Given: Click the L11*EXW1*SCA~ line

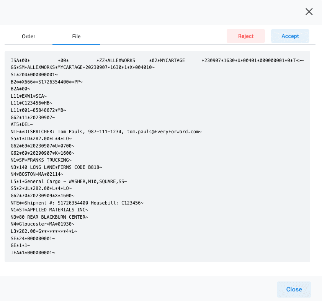Looking at the screenshot, I should tap(29, 96).
